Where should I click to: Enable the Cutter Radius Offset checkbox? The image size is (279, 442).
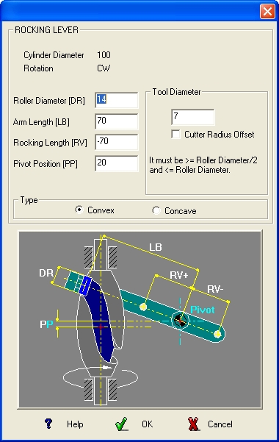(176, 134)
